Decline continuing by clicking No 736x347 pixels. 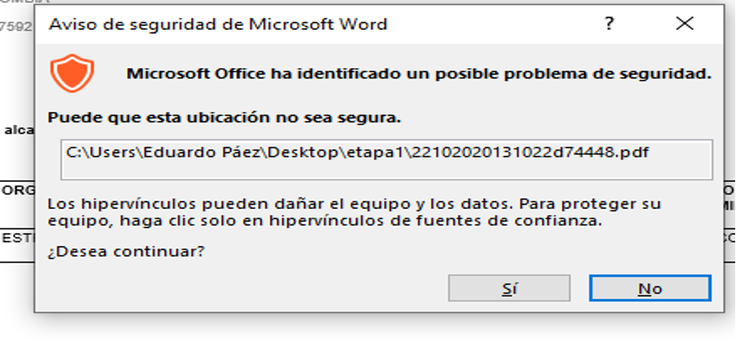650,288
